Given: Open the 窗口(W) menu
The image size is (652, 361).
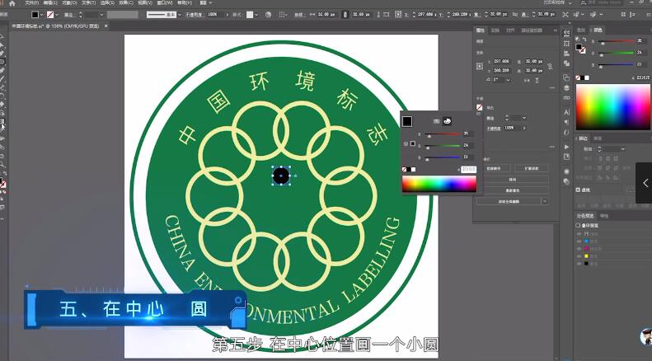Looking at the screenshot, I should [165, 3].
